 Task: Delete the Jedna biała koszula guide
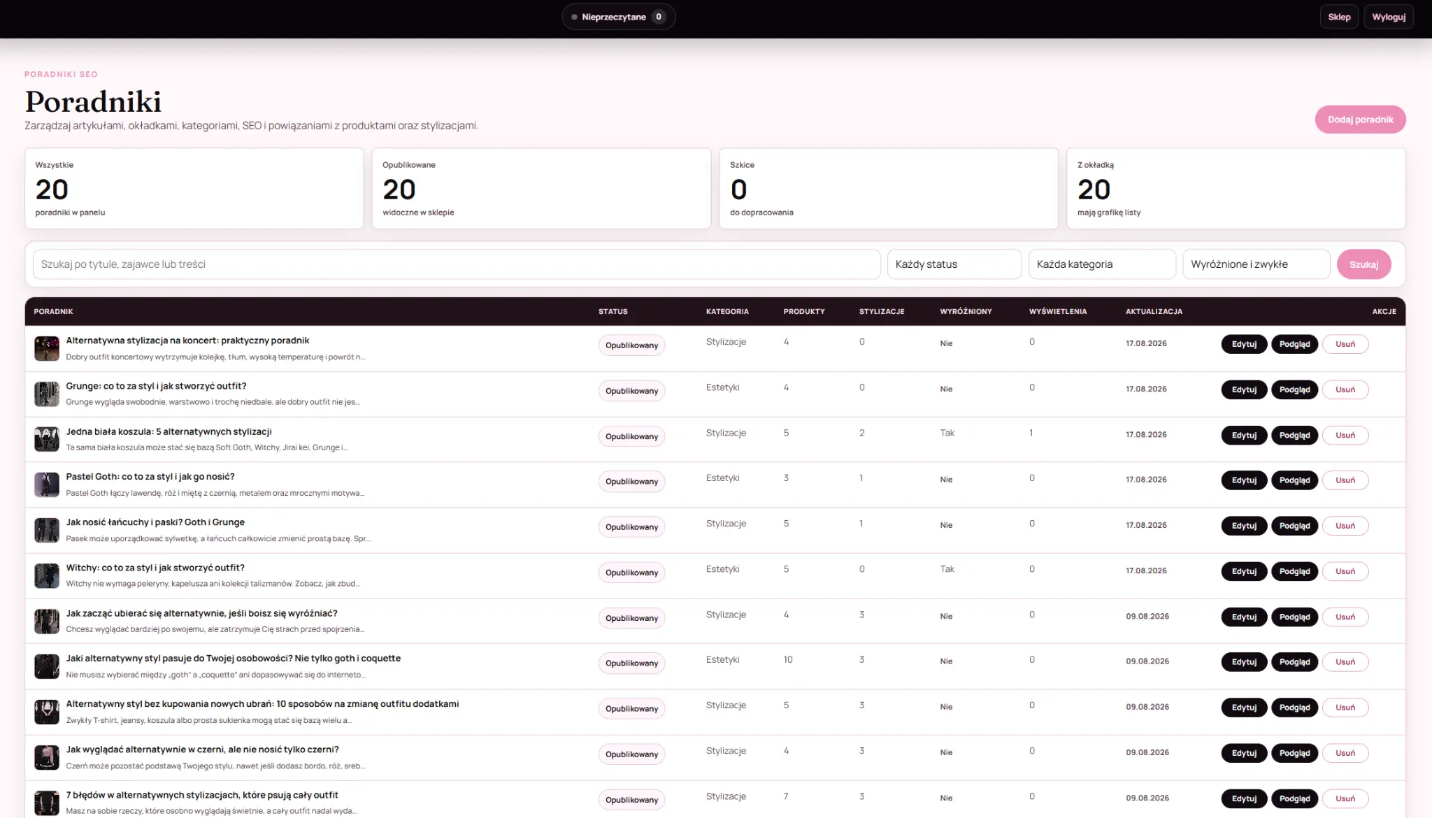(x=1345, y=435)
